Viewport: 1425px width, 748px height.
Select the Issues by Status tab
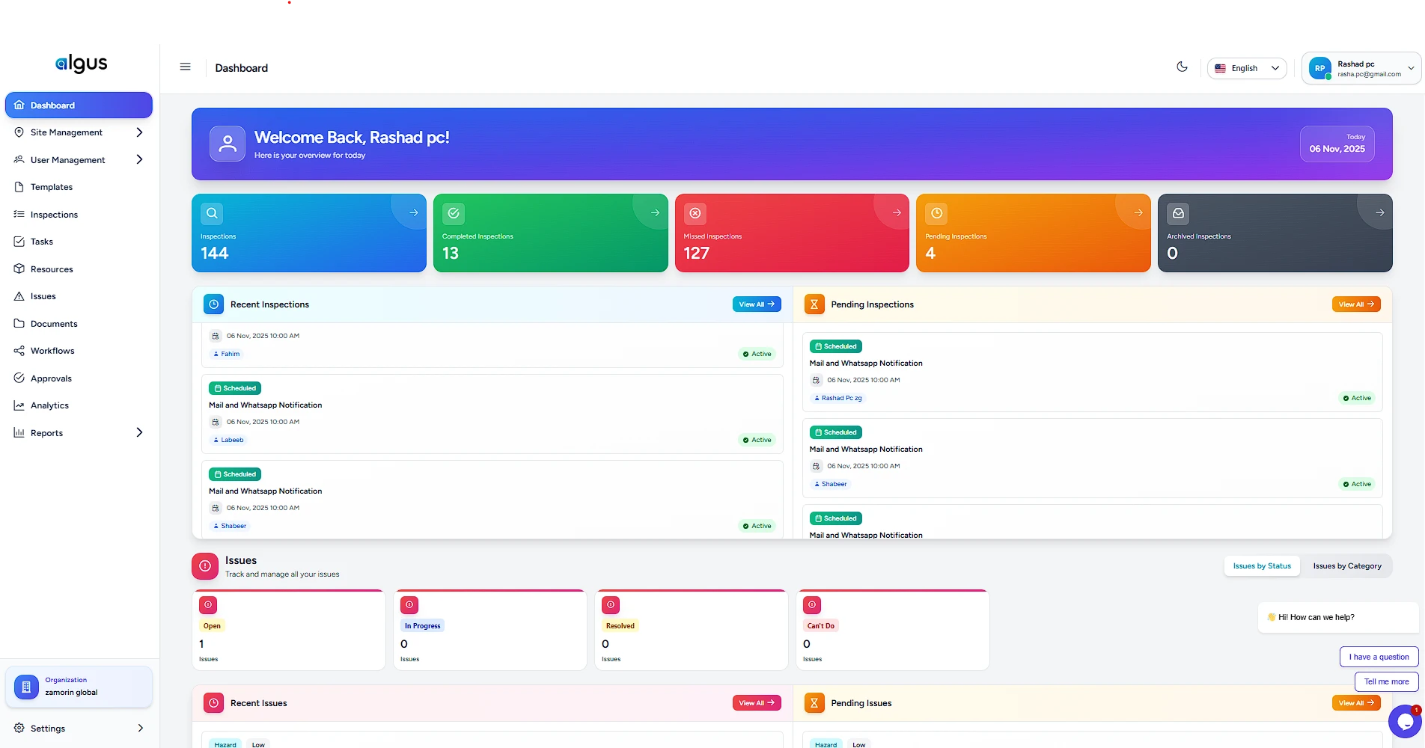point(1261,566)
